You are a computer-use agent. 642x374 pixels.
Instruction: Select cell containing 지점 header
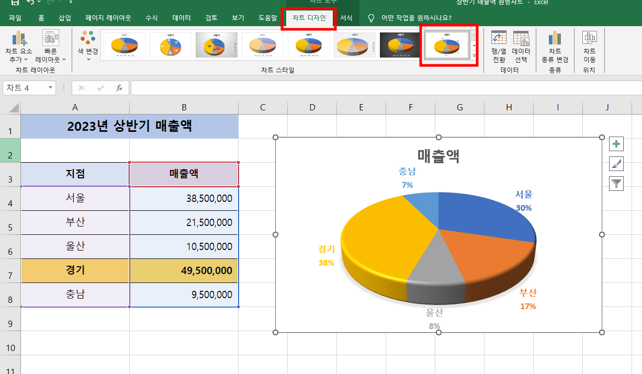[x=75, y=174]
